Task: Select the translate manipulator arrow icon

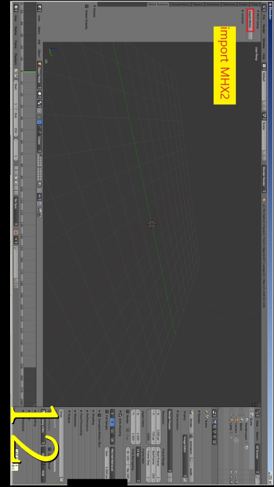Action: pyautogui.click(x=39, y=122)
